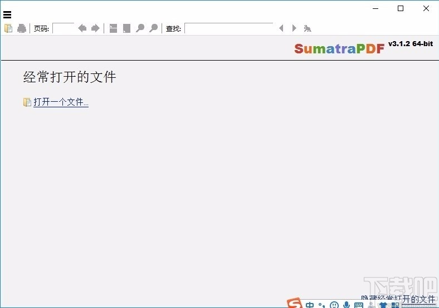Open Sogou skin shirt icon
The height and width of the screenshot is (308, 439).
point(383,305)
